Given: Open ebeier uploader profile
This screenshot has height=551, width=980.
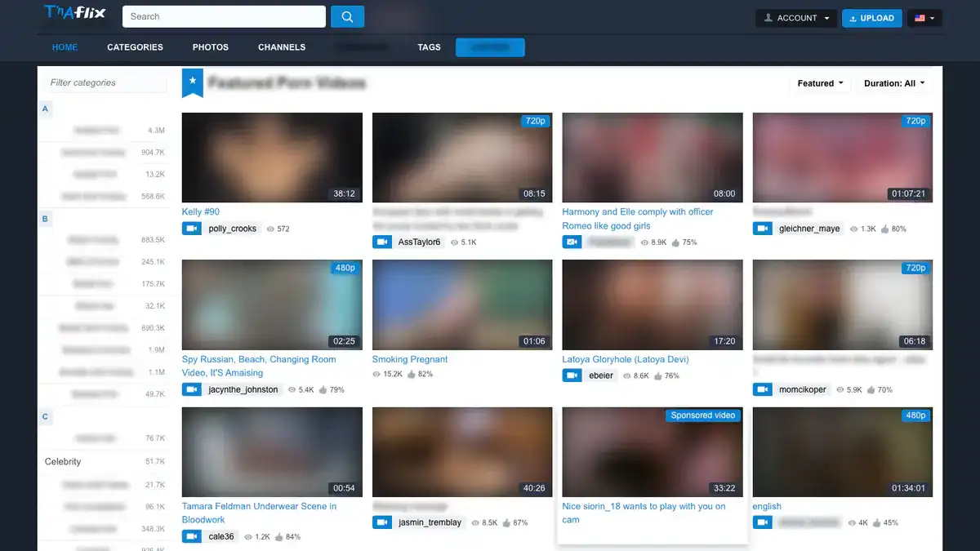Looking at the screenshot, I should click(x=601, y=375).
